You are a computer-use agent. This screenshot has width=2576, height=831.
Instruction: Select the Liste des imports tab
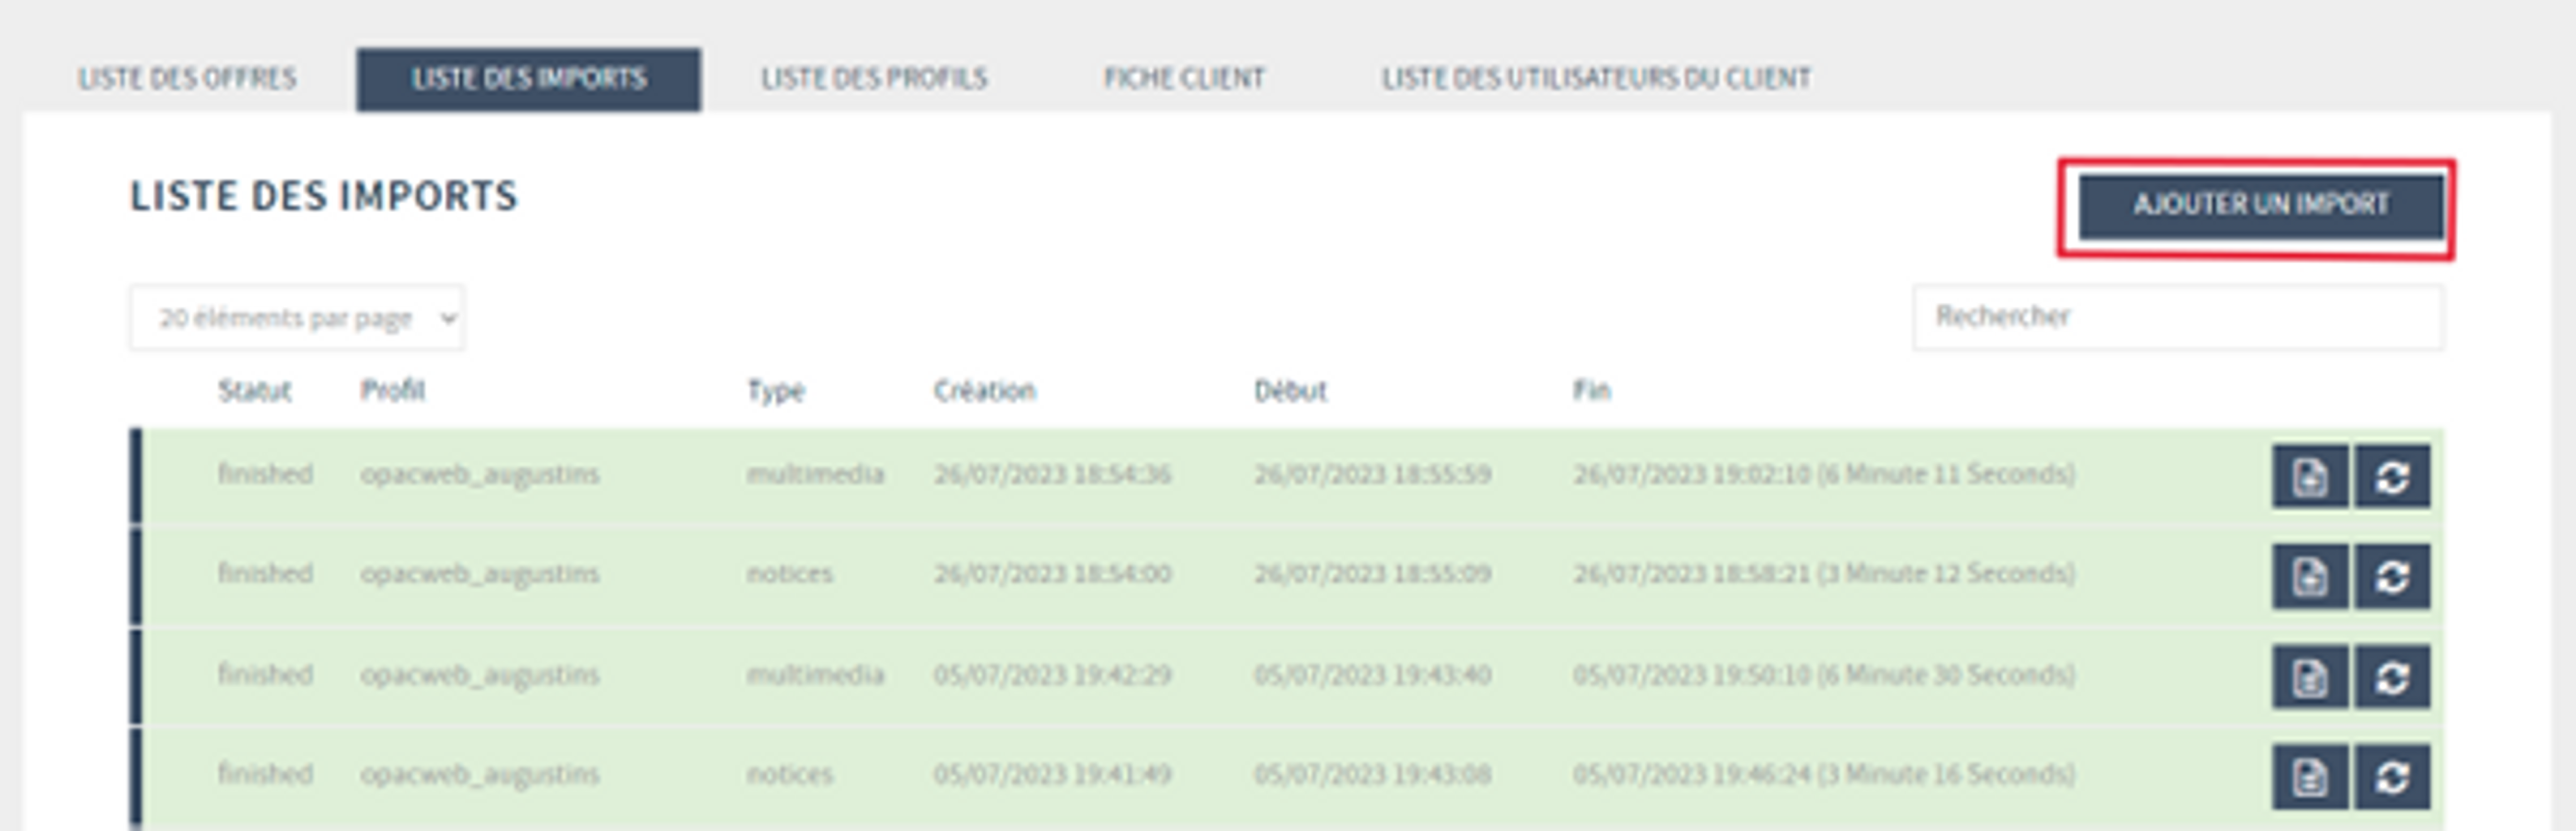pyautogui.click(x=528, y=78)
